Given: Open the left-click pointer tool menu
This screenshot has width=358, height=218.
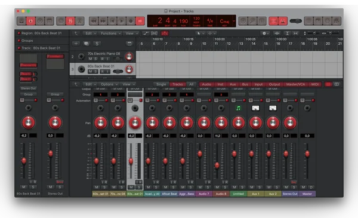Looking at the screenshot, I should point(200,33).
